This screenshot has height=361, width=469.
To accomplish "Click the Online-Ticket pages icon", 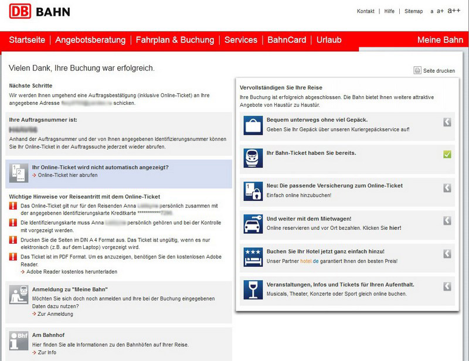I will [x=19, y=173].
